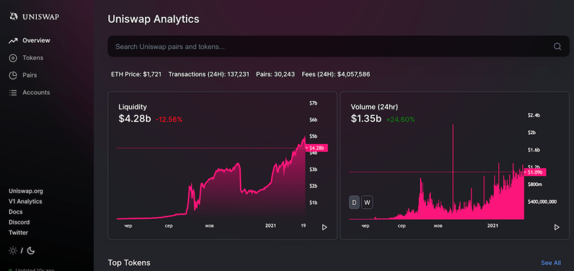Open the Tokens page

click(33, 58)
